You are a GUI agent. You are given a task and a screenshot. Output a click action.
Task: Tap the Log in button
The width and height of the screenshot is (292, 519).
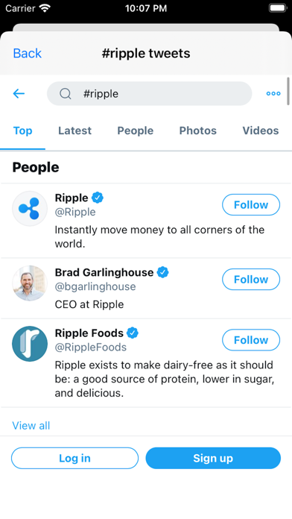coord(74,458)
